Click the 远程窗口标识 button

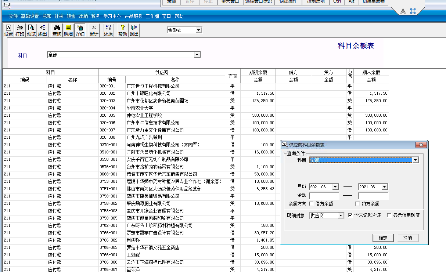click(x=259, y=2)
